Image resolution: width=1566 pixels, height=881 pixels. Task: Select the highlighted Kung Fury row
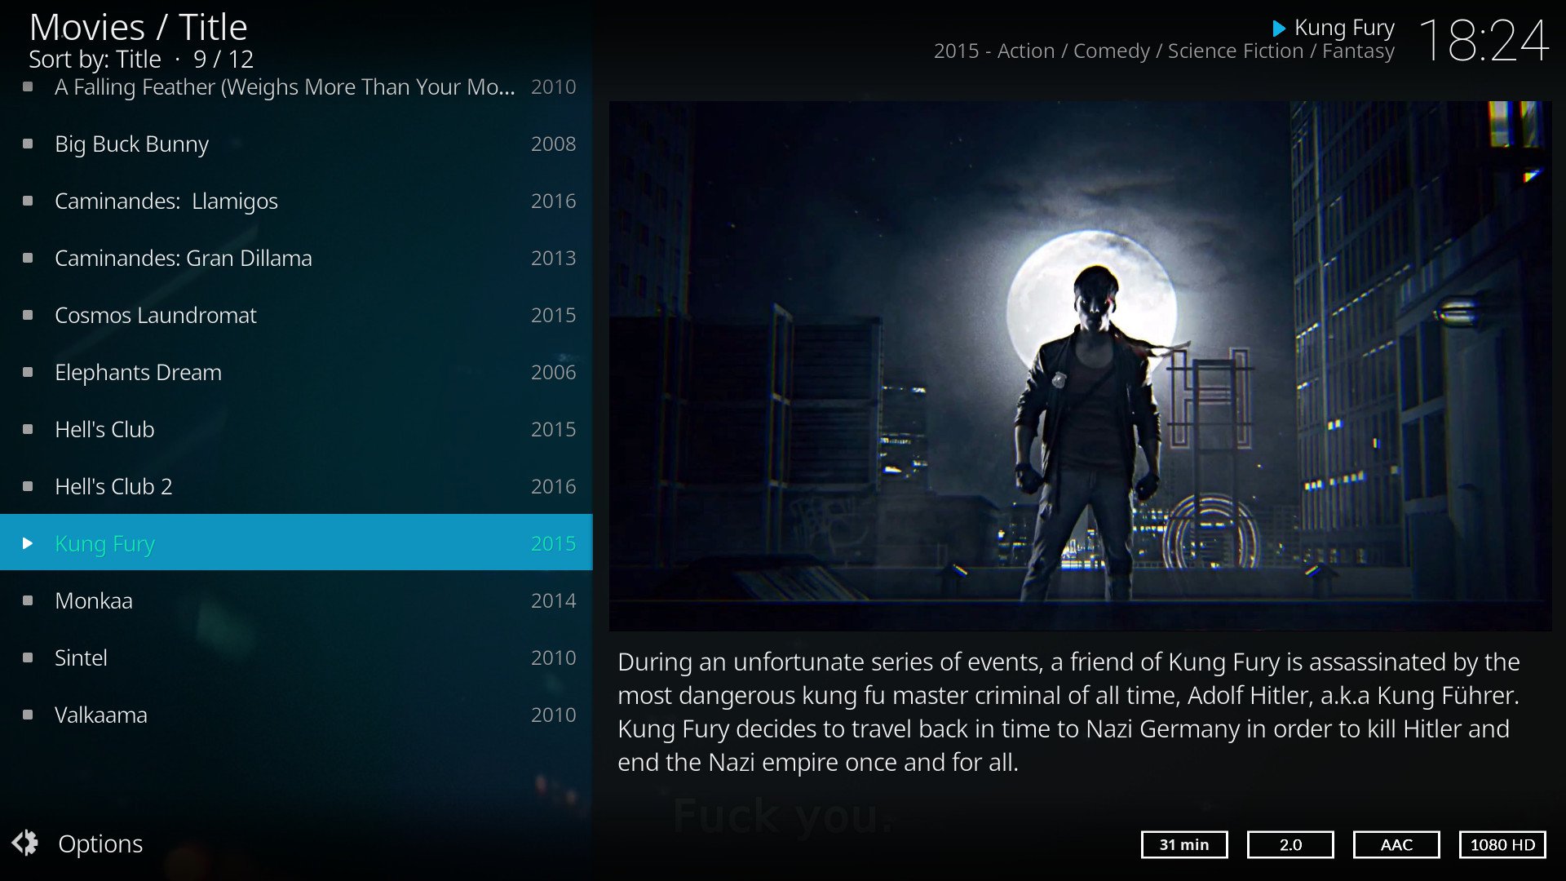point(296,542)
